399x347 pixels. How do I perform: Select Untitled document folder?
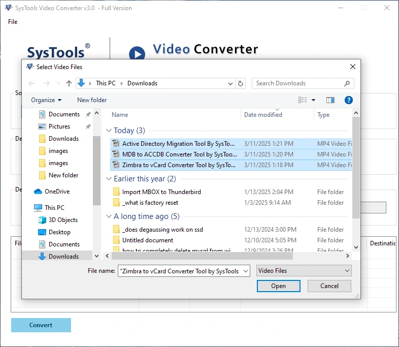point(148,240)
